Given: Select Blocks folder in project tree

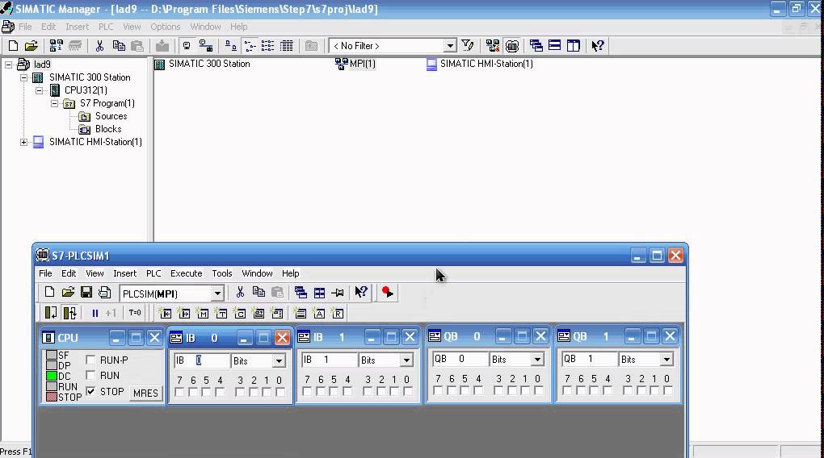Looking at the screenshot, I should [x=108, y=129].
